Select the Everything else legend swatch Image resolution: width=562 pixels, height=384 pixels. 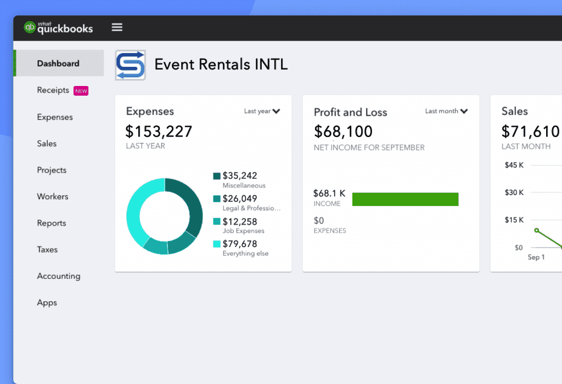[x=217, y=244]
